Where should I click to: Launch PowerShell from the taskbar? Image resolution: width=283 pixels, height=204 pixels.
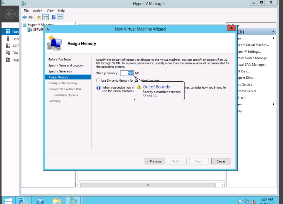(40, 201)
